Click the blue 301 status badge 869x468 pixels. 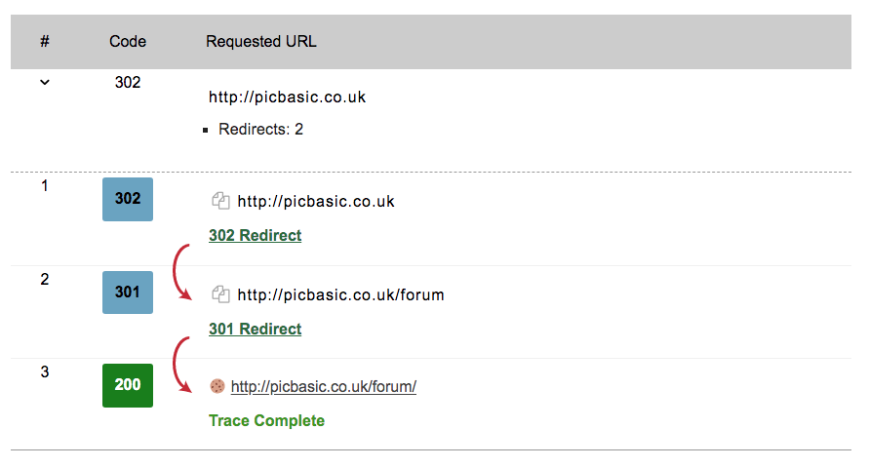click(128, 292)
